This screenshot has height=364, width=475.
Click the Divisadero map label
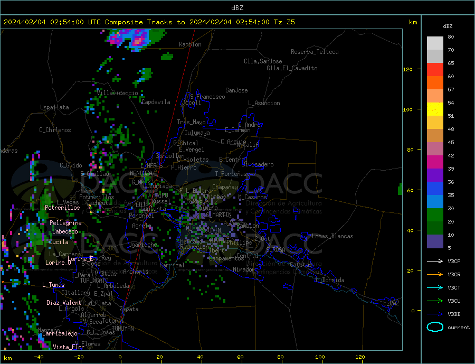coord(258,164)
